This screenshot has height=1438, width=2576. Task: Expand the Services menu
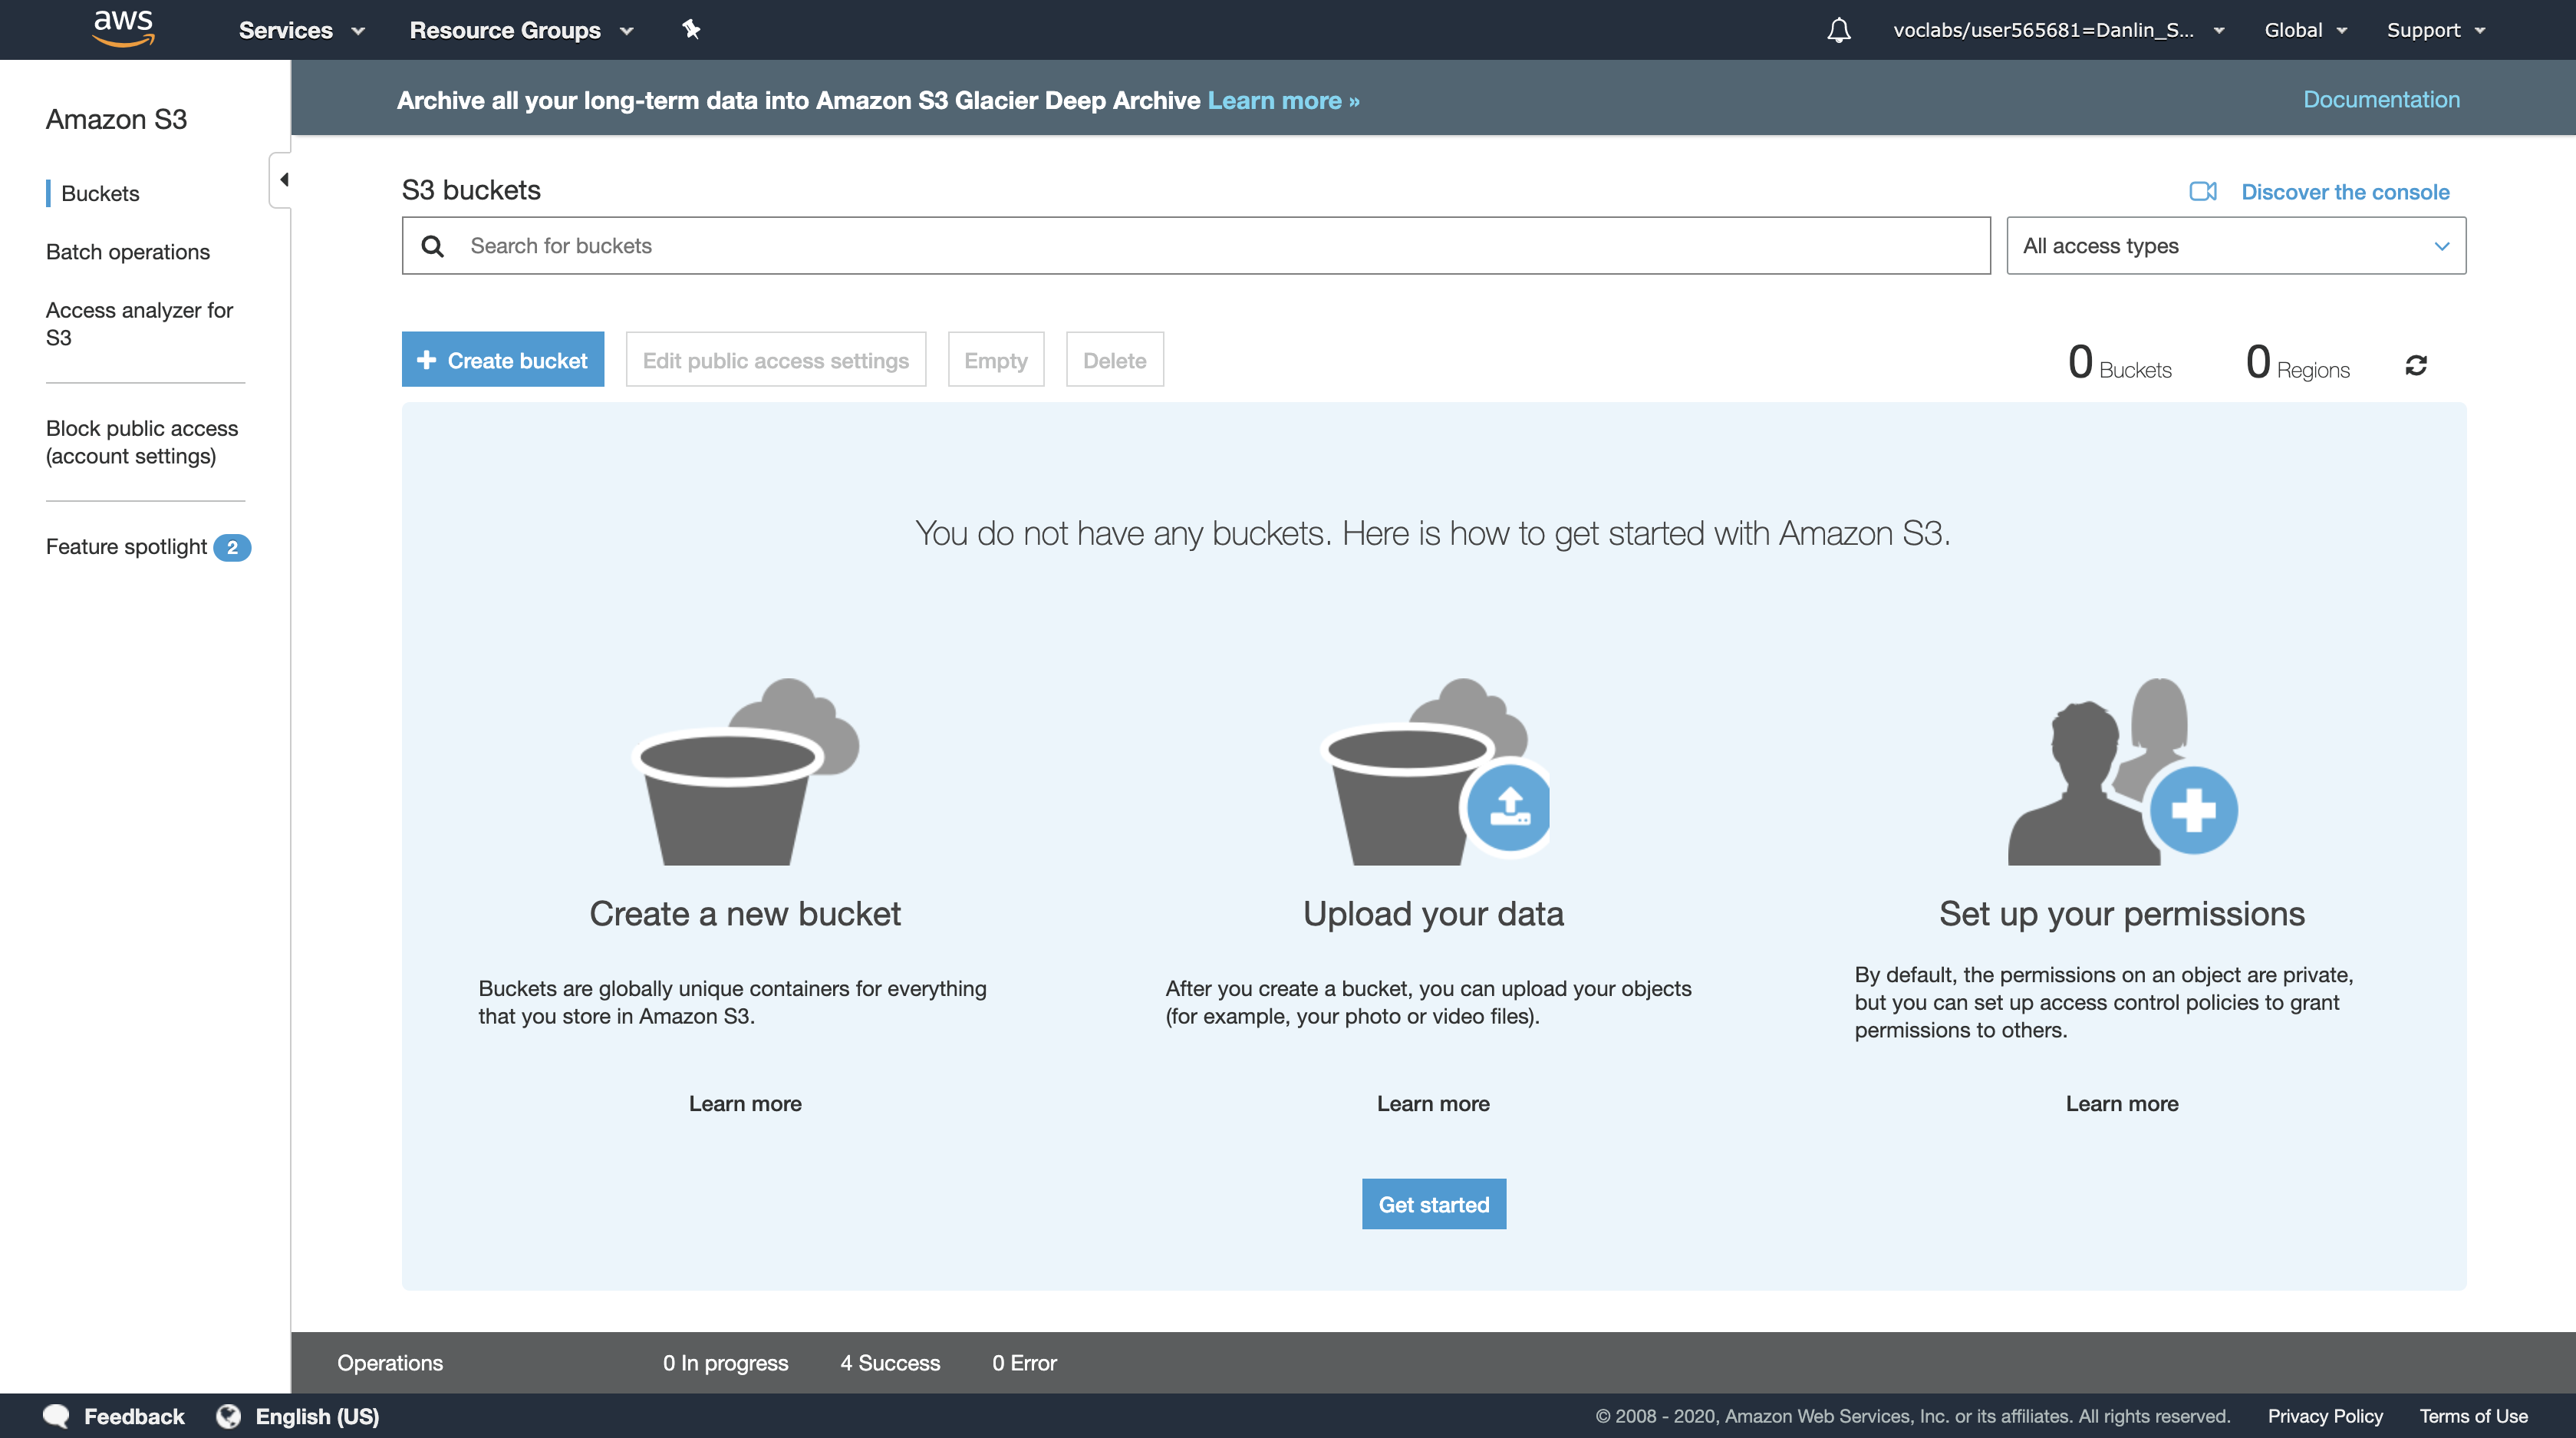tap(301, 30)
